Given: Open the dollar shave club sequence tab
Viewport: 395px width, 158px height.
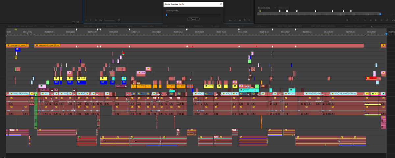Looking at the screenshot, I should coord(91,26).
